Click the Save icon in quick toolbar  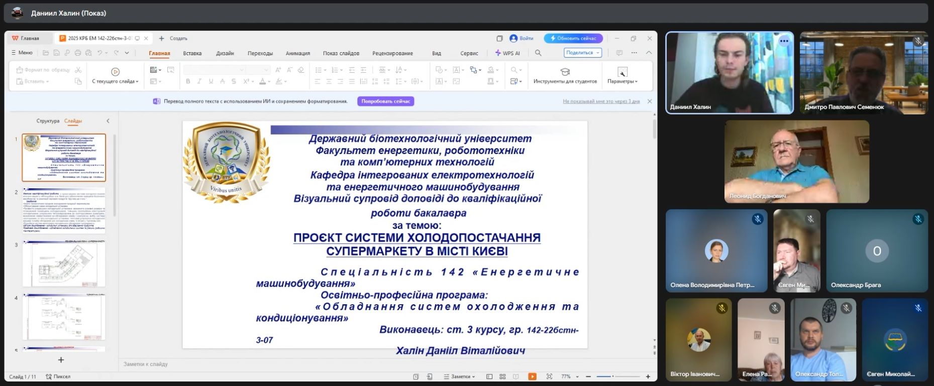pos(56,53)
